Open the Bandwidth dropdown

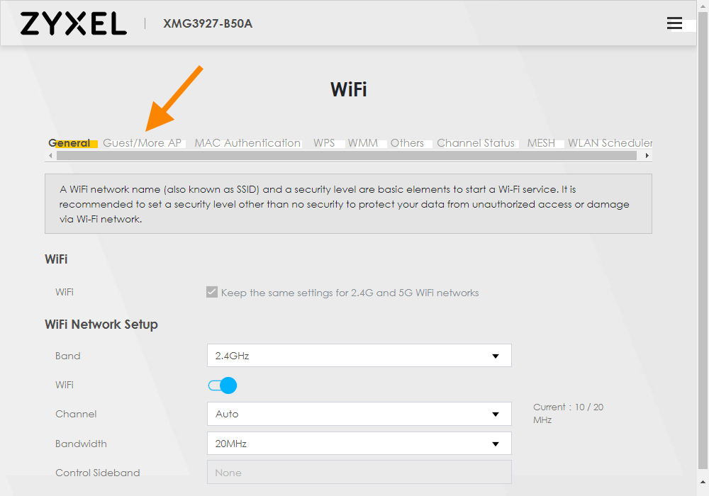tap(359, 444)
